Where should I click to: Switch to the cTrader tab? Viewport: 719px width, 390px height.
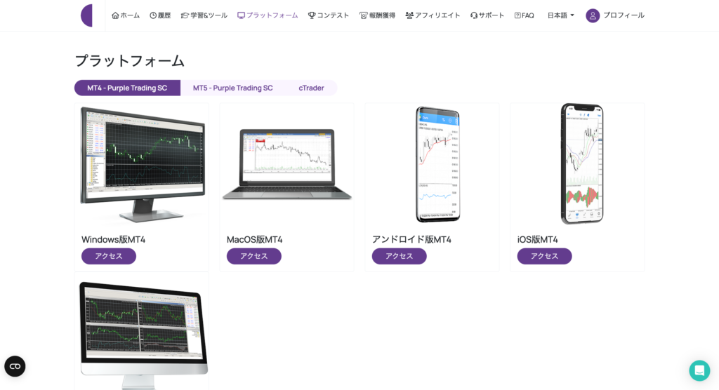click(311, 88)
